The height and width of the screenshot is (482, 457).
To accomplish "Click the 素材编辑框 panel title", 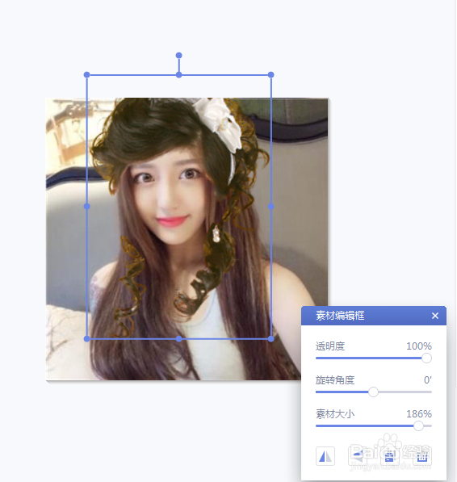I will pyautogui.click(x=340, y=316).
